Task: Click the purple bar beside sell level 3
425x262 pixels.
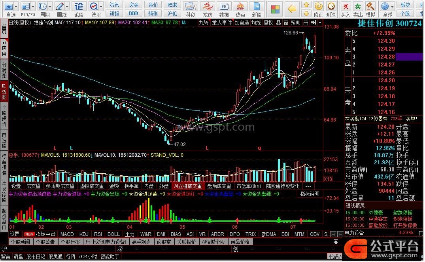Action: (409, 57)
